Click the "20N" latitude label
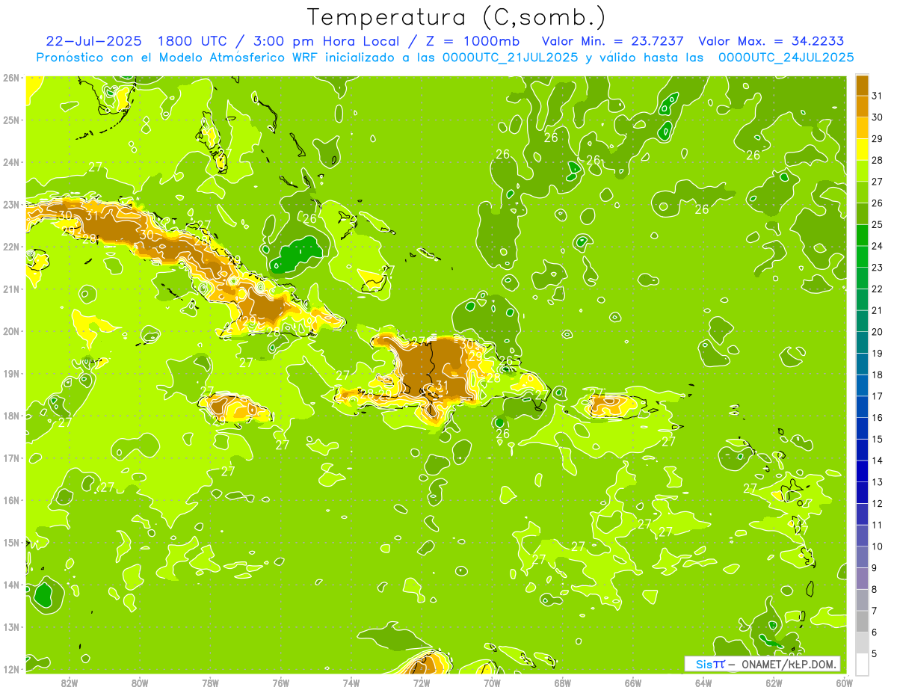 click(x=10, y=331)
